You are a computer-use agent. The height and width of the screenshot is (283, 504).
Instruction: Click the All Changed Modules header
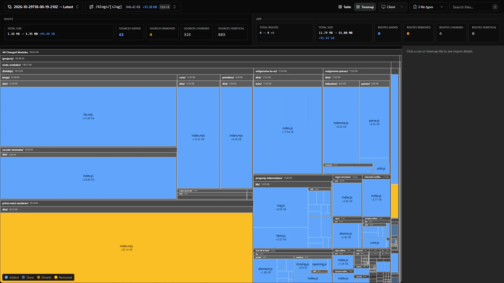pos(201,52)
